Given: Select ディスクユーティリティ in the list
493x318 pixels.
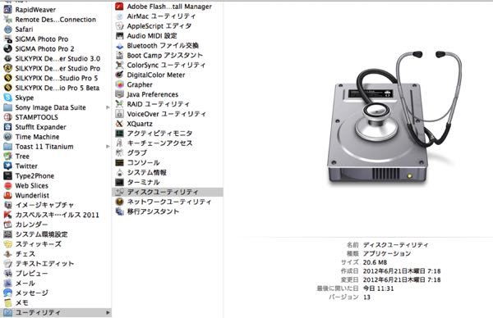Looking at the screenshot, I should pos(168,192).
